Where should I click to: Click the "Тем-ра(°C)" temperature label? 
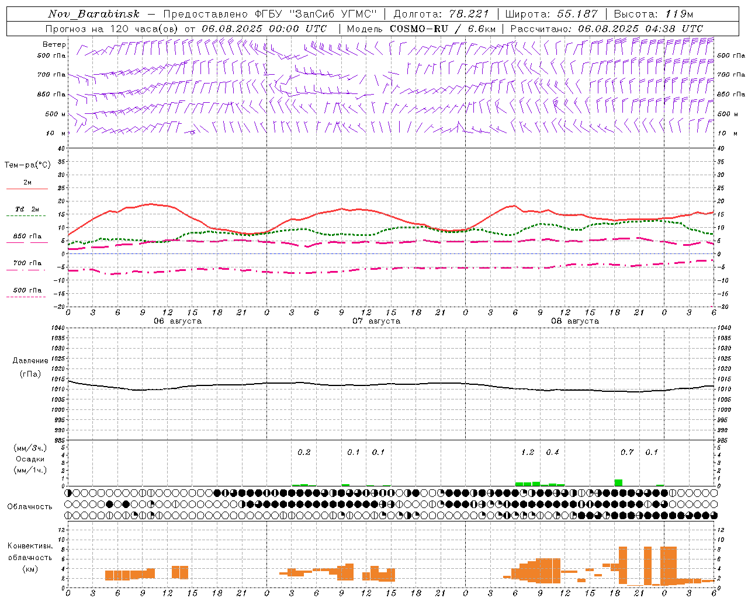click(x=27, y=165)
